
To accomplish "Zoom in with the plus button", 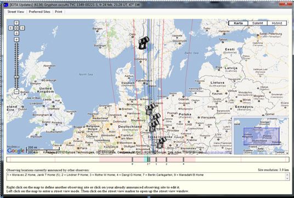I will coord(16,39).
